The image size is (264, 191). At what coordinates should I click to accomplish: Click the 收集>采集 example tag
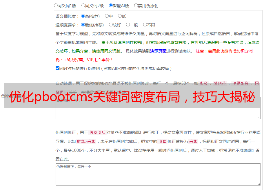86,141
